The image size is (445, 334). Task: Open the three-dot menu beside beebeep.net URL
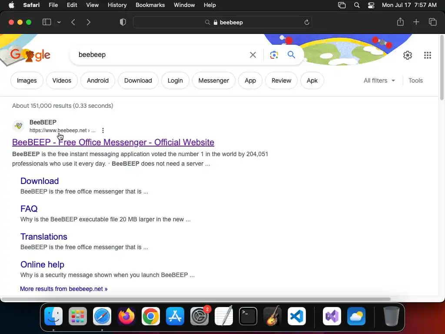[x=103, y=130]
